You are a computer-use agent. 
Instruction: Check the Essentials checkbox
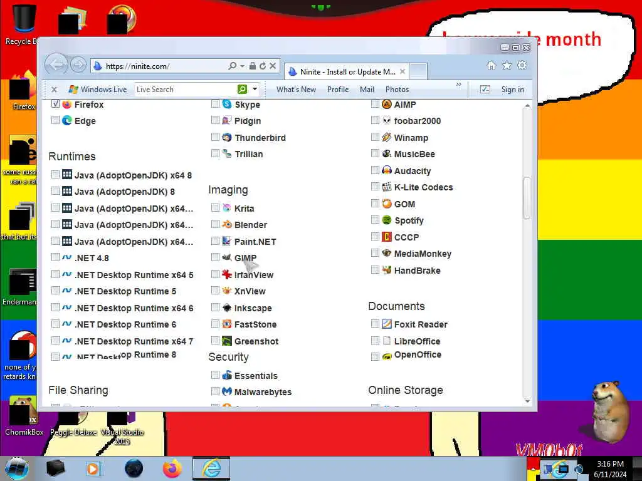tap(216, 375)
